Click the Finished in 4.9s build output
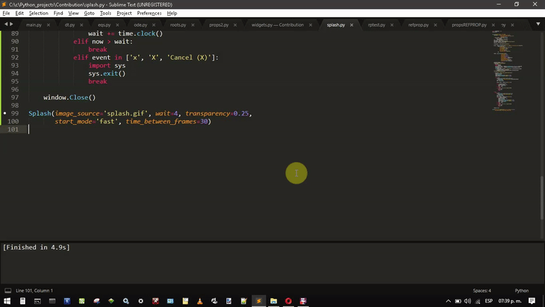This screenshot has height=307, width=545. [x=36, y=248]
